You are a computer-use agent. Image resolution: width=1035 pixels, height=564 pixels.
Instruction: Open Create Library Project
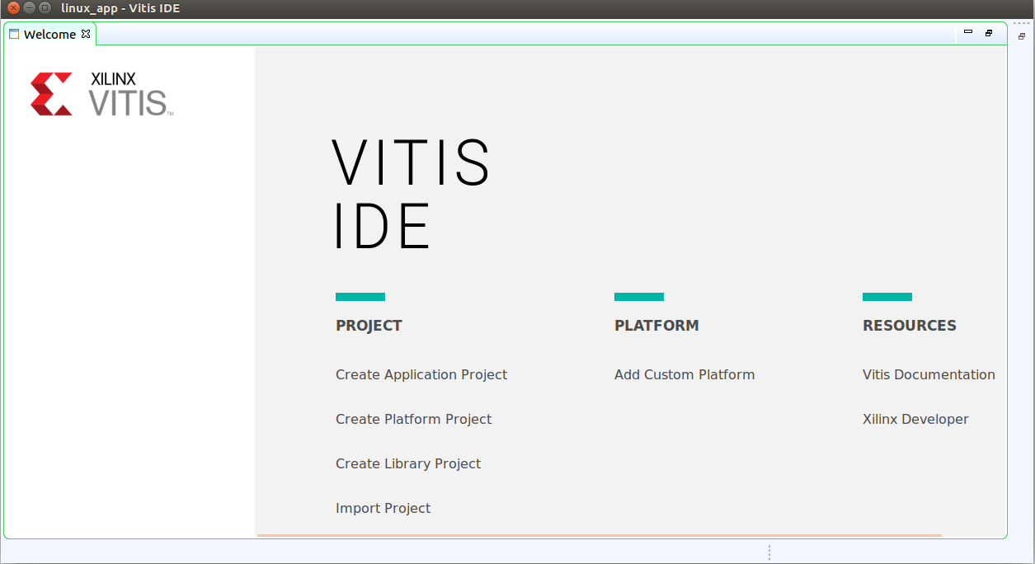click(408, 463)
